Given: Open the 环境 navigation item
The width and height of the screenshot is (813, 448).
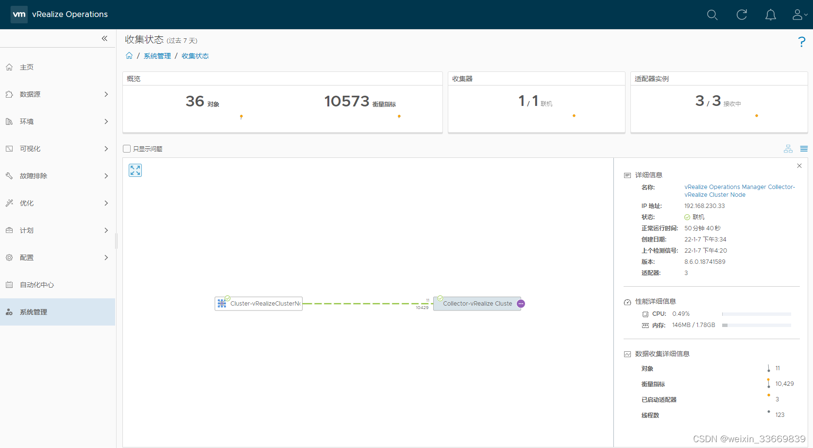Looking at the screenshot, I should tap(58, 121).
